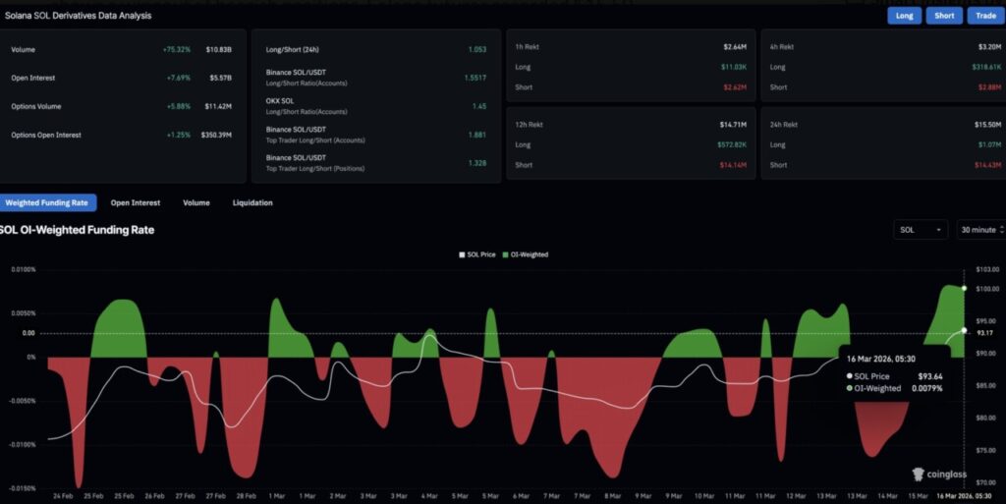Click the green dot beside OI-Weighted in tooltip
The width and height of the screenshot is (1006, 504).
pos(851,388)
